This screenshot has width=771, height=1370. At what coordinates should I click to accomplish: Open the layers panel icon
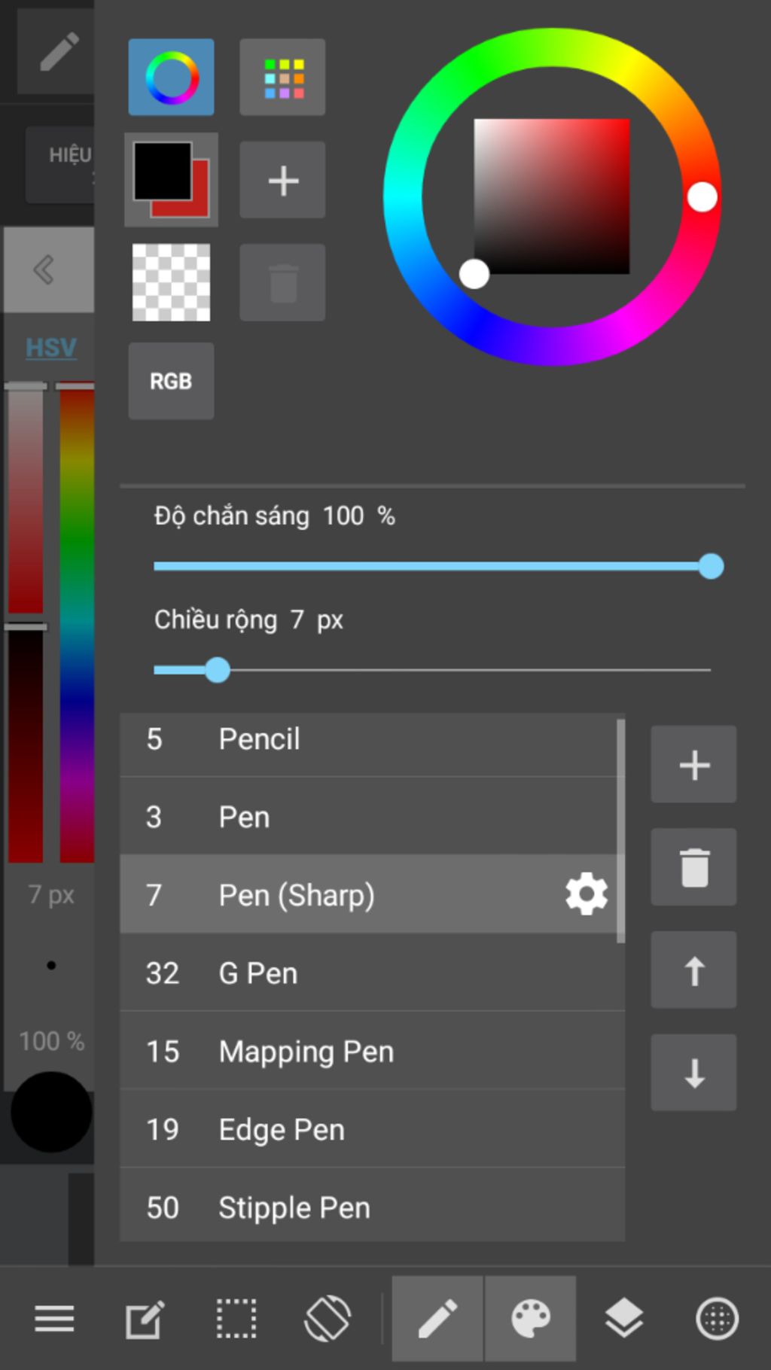[624, 1318]
